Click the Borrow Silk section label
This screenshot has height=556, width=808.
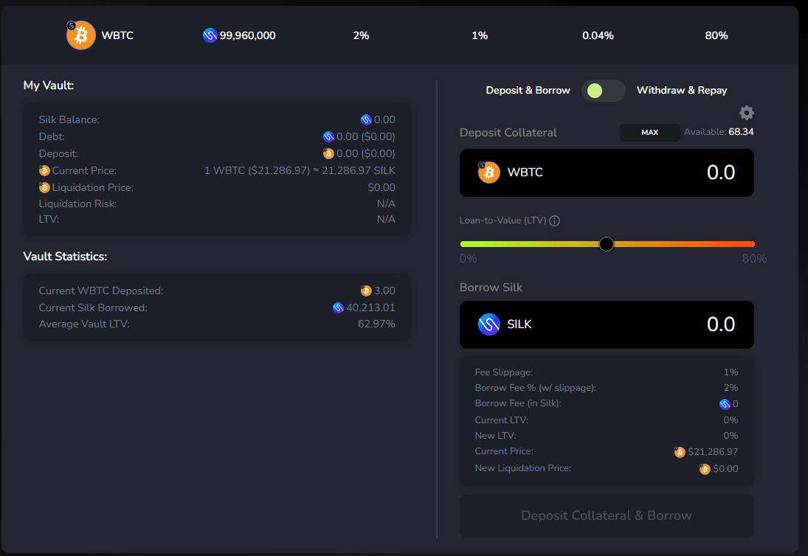pyautogui.click(x=491, y=288)
